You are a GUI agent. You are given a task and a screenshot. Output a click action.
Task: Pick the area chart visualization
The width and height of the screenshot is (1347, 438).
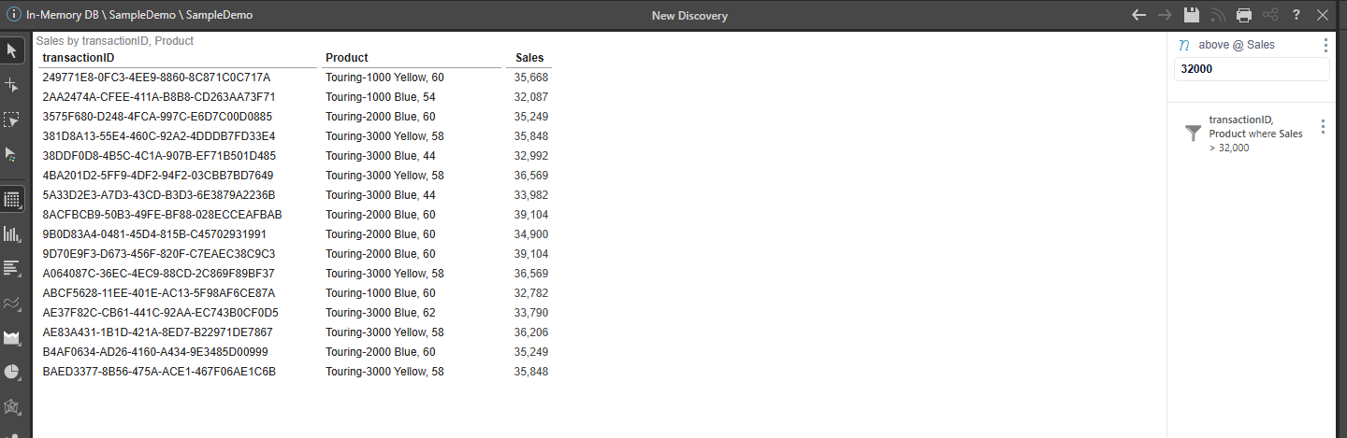[x=13, y=337]
